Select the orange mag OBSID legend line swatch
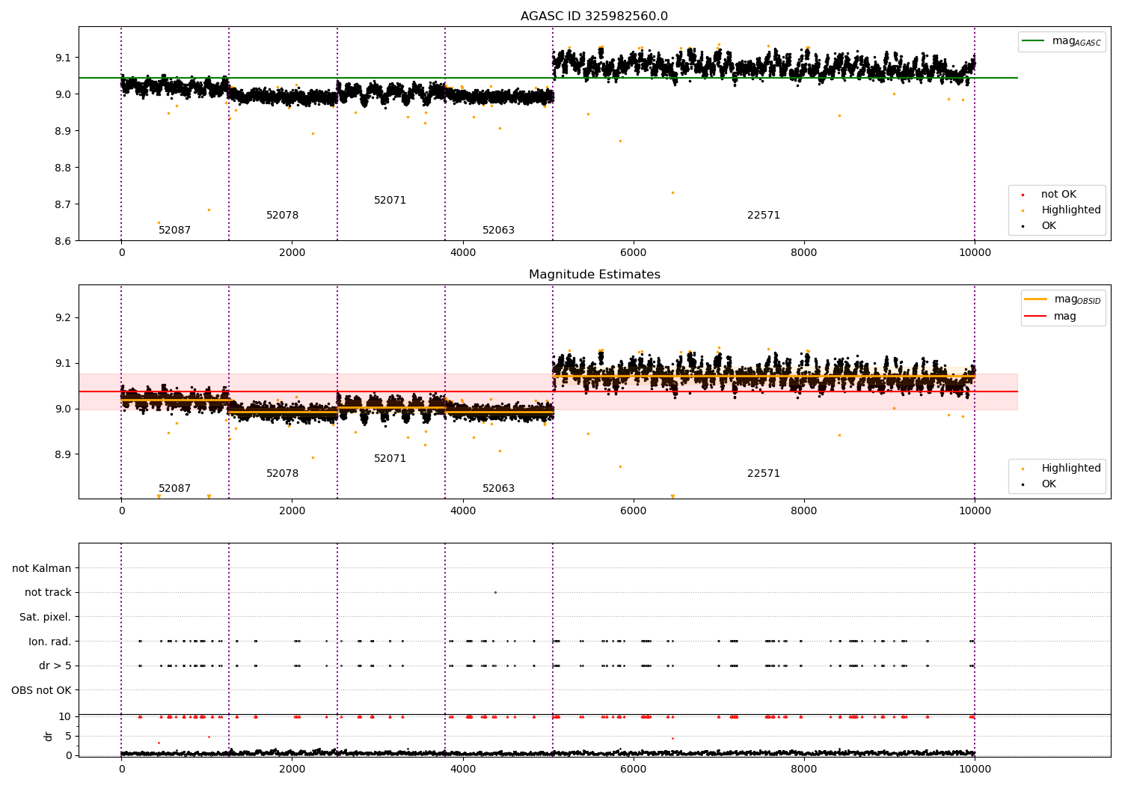Viewport: 1122px width, 786px height. [1035, 299]
